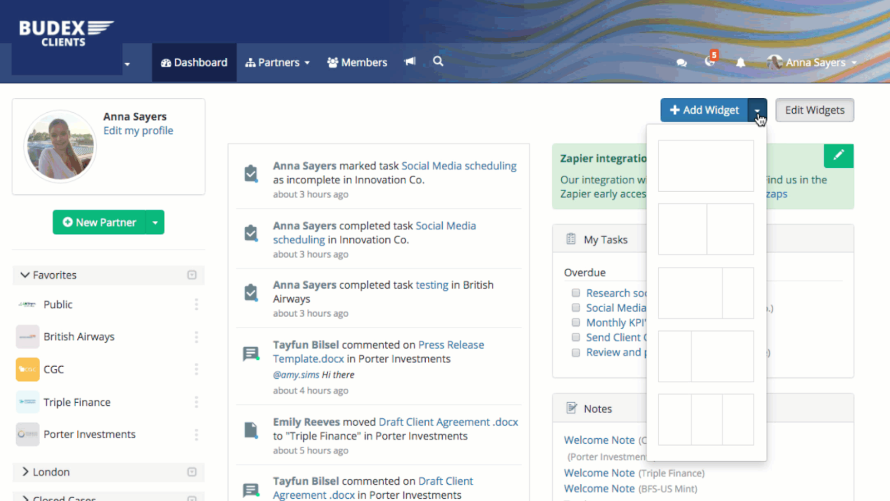Open the Edit my profile link
The height and width of the screenshot is (501, 890).
(x=138, y=131)
